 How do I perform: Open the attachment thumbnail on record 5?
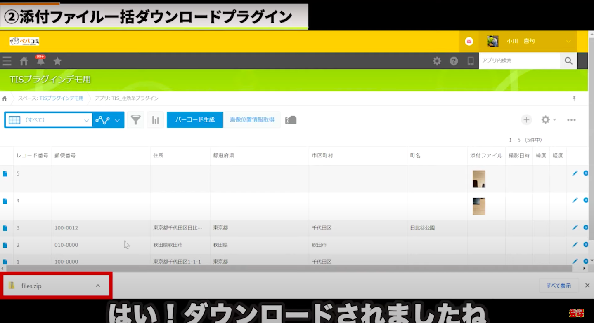coord(478,179)
